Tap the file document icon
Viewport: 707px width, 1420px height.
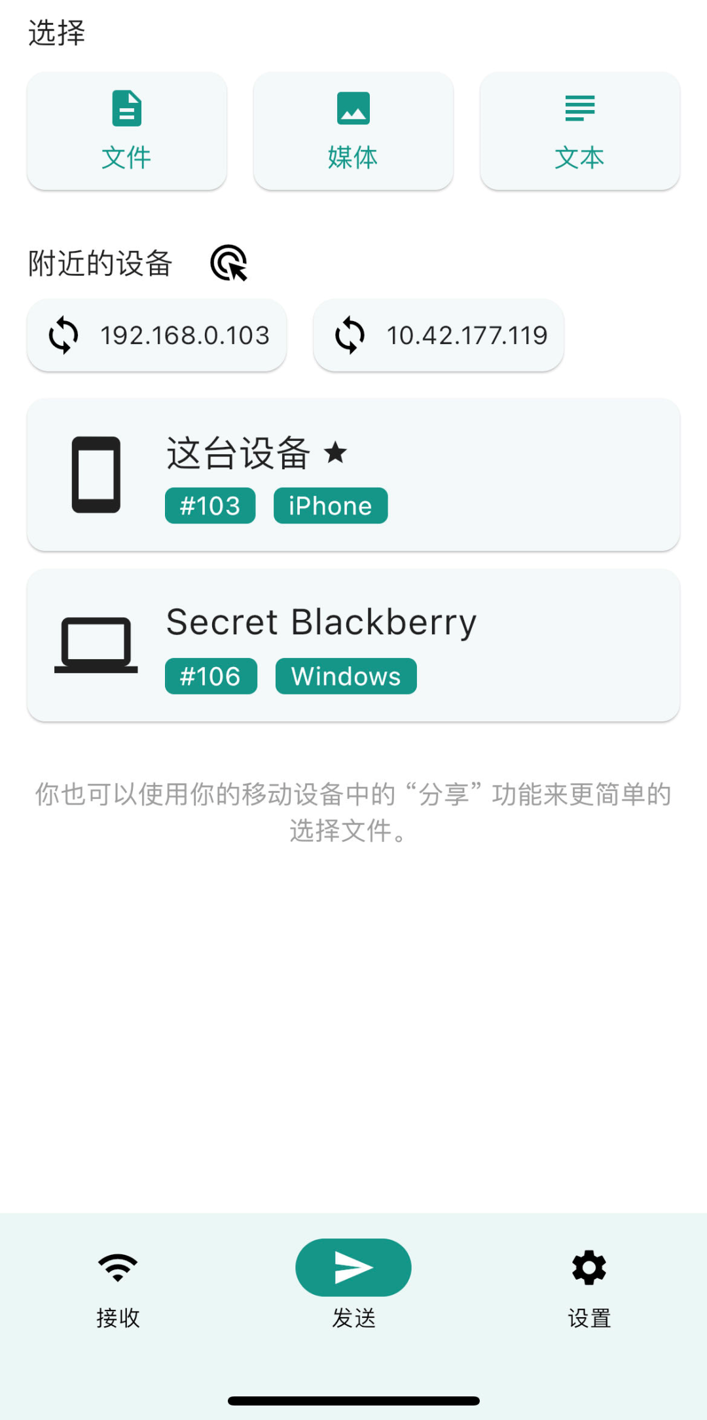tap(127, 108)
